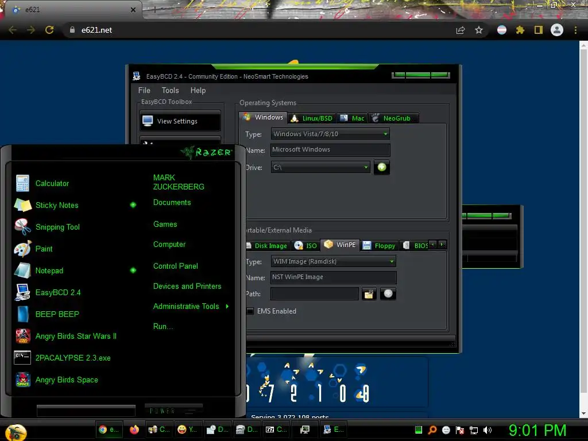Open Chrome extensions puzzle icon
588x441 pixels.
pyautogui.click(x=520, y=30)
